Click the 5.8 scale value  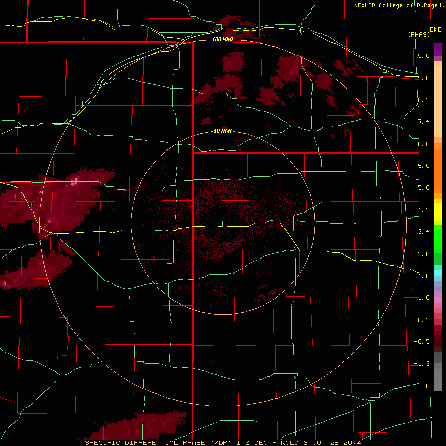pos(424,166)
